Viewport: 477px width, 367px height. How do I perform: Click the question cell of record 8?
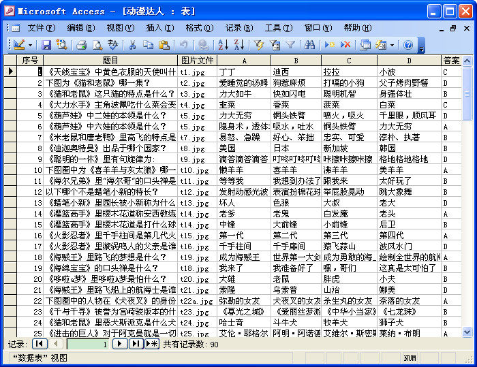coord(110,148)
